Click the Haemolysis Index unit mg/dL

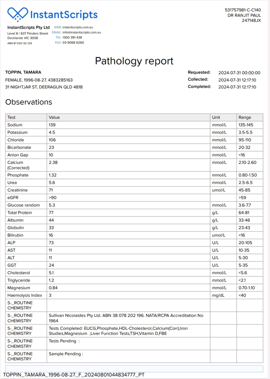click(218, 296)
